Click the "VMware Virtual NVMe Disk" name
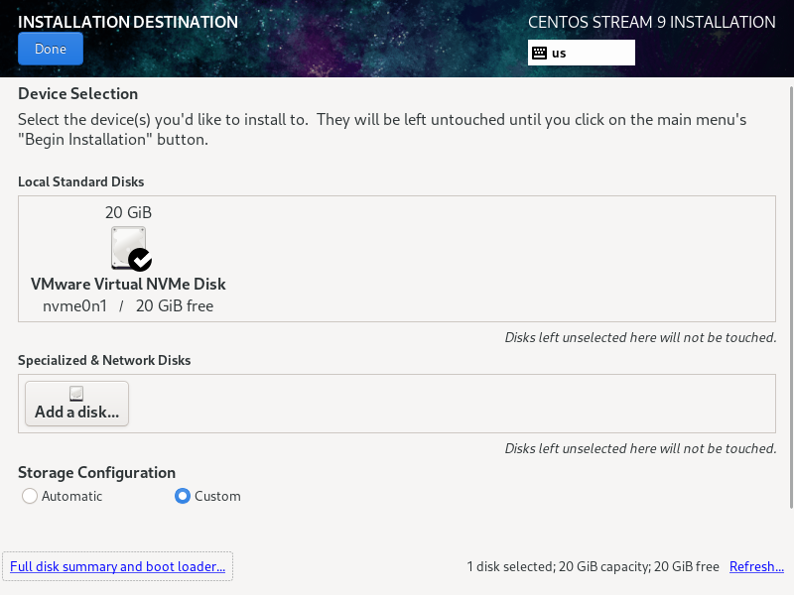This screenshot has width=794, height=595. click(128, 284)
